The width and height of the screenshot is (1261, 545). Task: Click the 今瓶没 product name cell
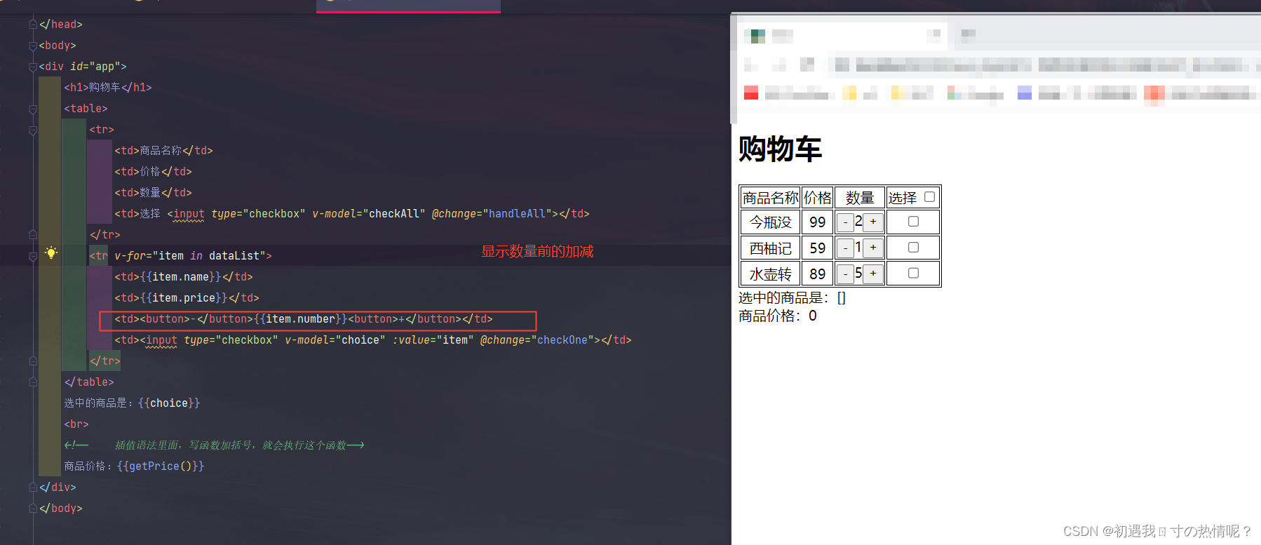(x=770, y=222)
